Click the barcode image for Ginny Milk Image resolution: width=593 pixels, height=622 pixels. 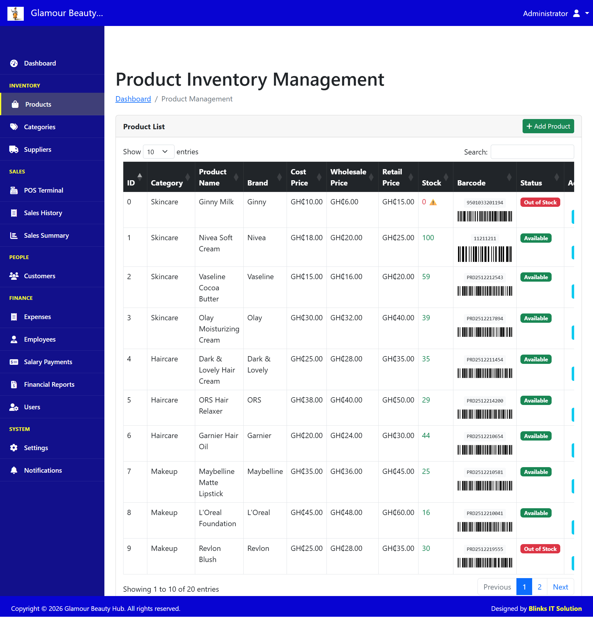pyautogui.click(x=485, y=216)
